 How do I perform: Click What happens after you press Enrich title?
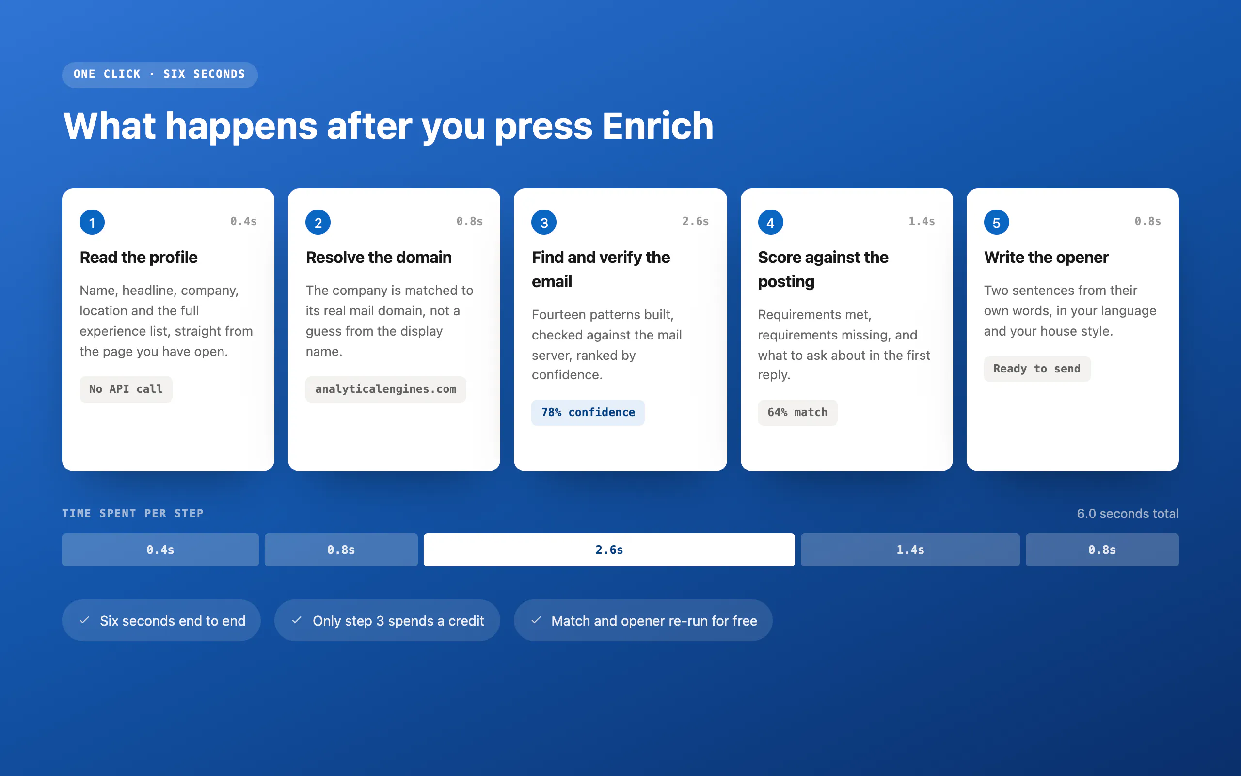point(388,126)
